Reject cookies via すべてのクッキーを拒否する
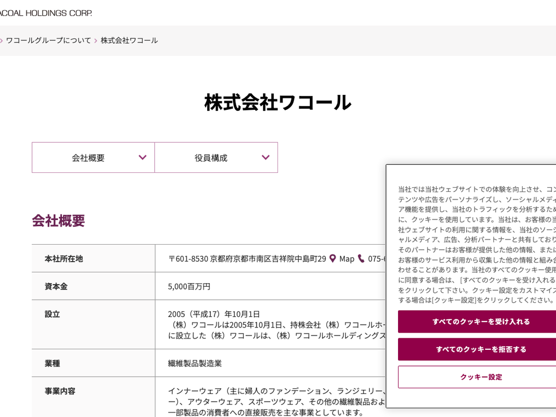This screenshot has height=417, width=556. (x=481, y=349)
